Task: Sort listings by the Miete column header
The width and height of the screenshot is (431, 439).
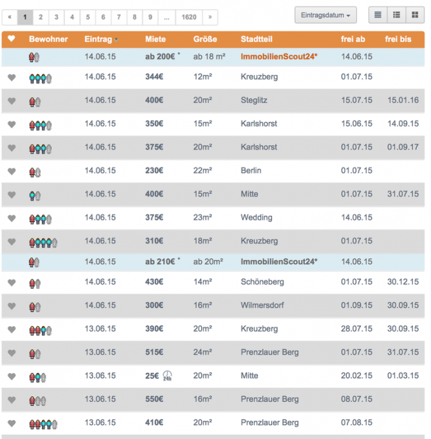Action: [155, 40]
